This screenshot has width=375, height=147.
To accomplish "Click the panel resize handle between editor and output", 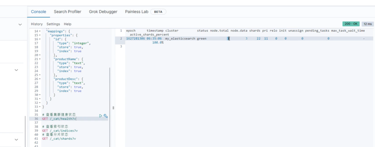I will [113, 108].
